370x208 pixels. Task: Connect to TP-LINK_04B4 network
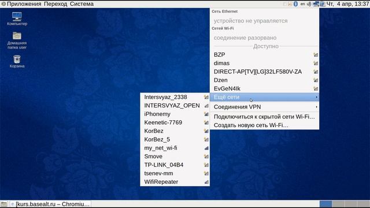[x=175, y=165]
